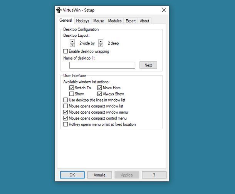This screenshot has width=235, height=194.
Task: Click the 'Available window list actions:' label
Action: pyautogui.click(x=86, y=82)
